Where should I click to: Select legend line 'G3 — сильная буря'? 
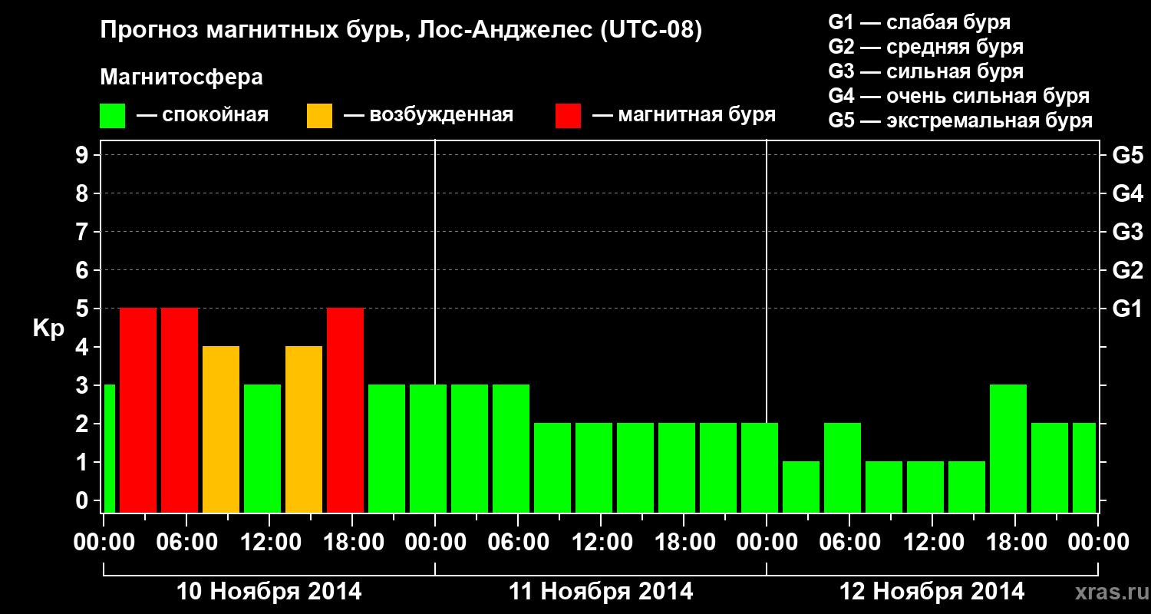[925, 71]
